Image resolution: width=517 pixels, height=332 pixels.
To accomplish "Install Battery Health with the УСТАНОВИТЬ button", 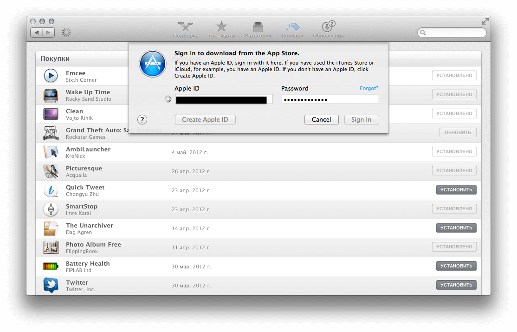I will click(456, 266).
